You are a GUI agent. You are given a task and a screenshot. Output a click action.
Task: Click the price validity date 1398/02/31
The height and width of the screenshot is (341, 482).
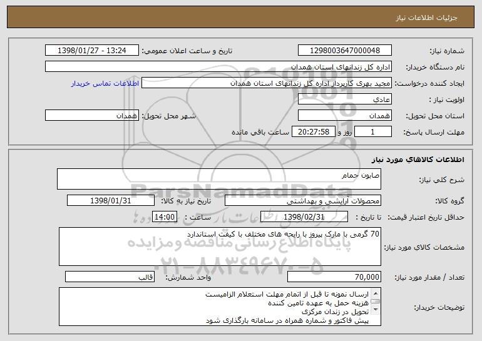click(304, 217)
